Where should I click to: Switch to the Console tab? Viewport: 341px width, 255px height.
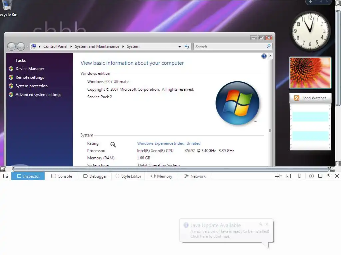pos(62,176)
